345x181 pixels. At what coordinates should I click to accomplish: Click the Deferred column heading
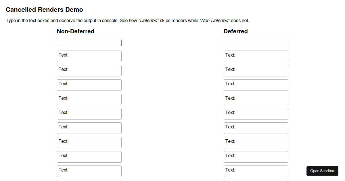235,31
